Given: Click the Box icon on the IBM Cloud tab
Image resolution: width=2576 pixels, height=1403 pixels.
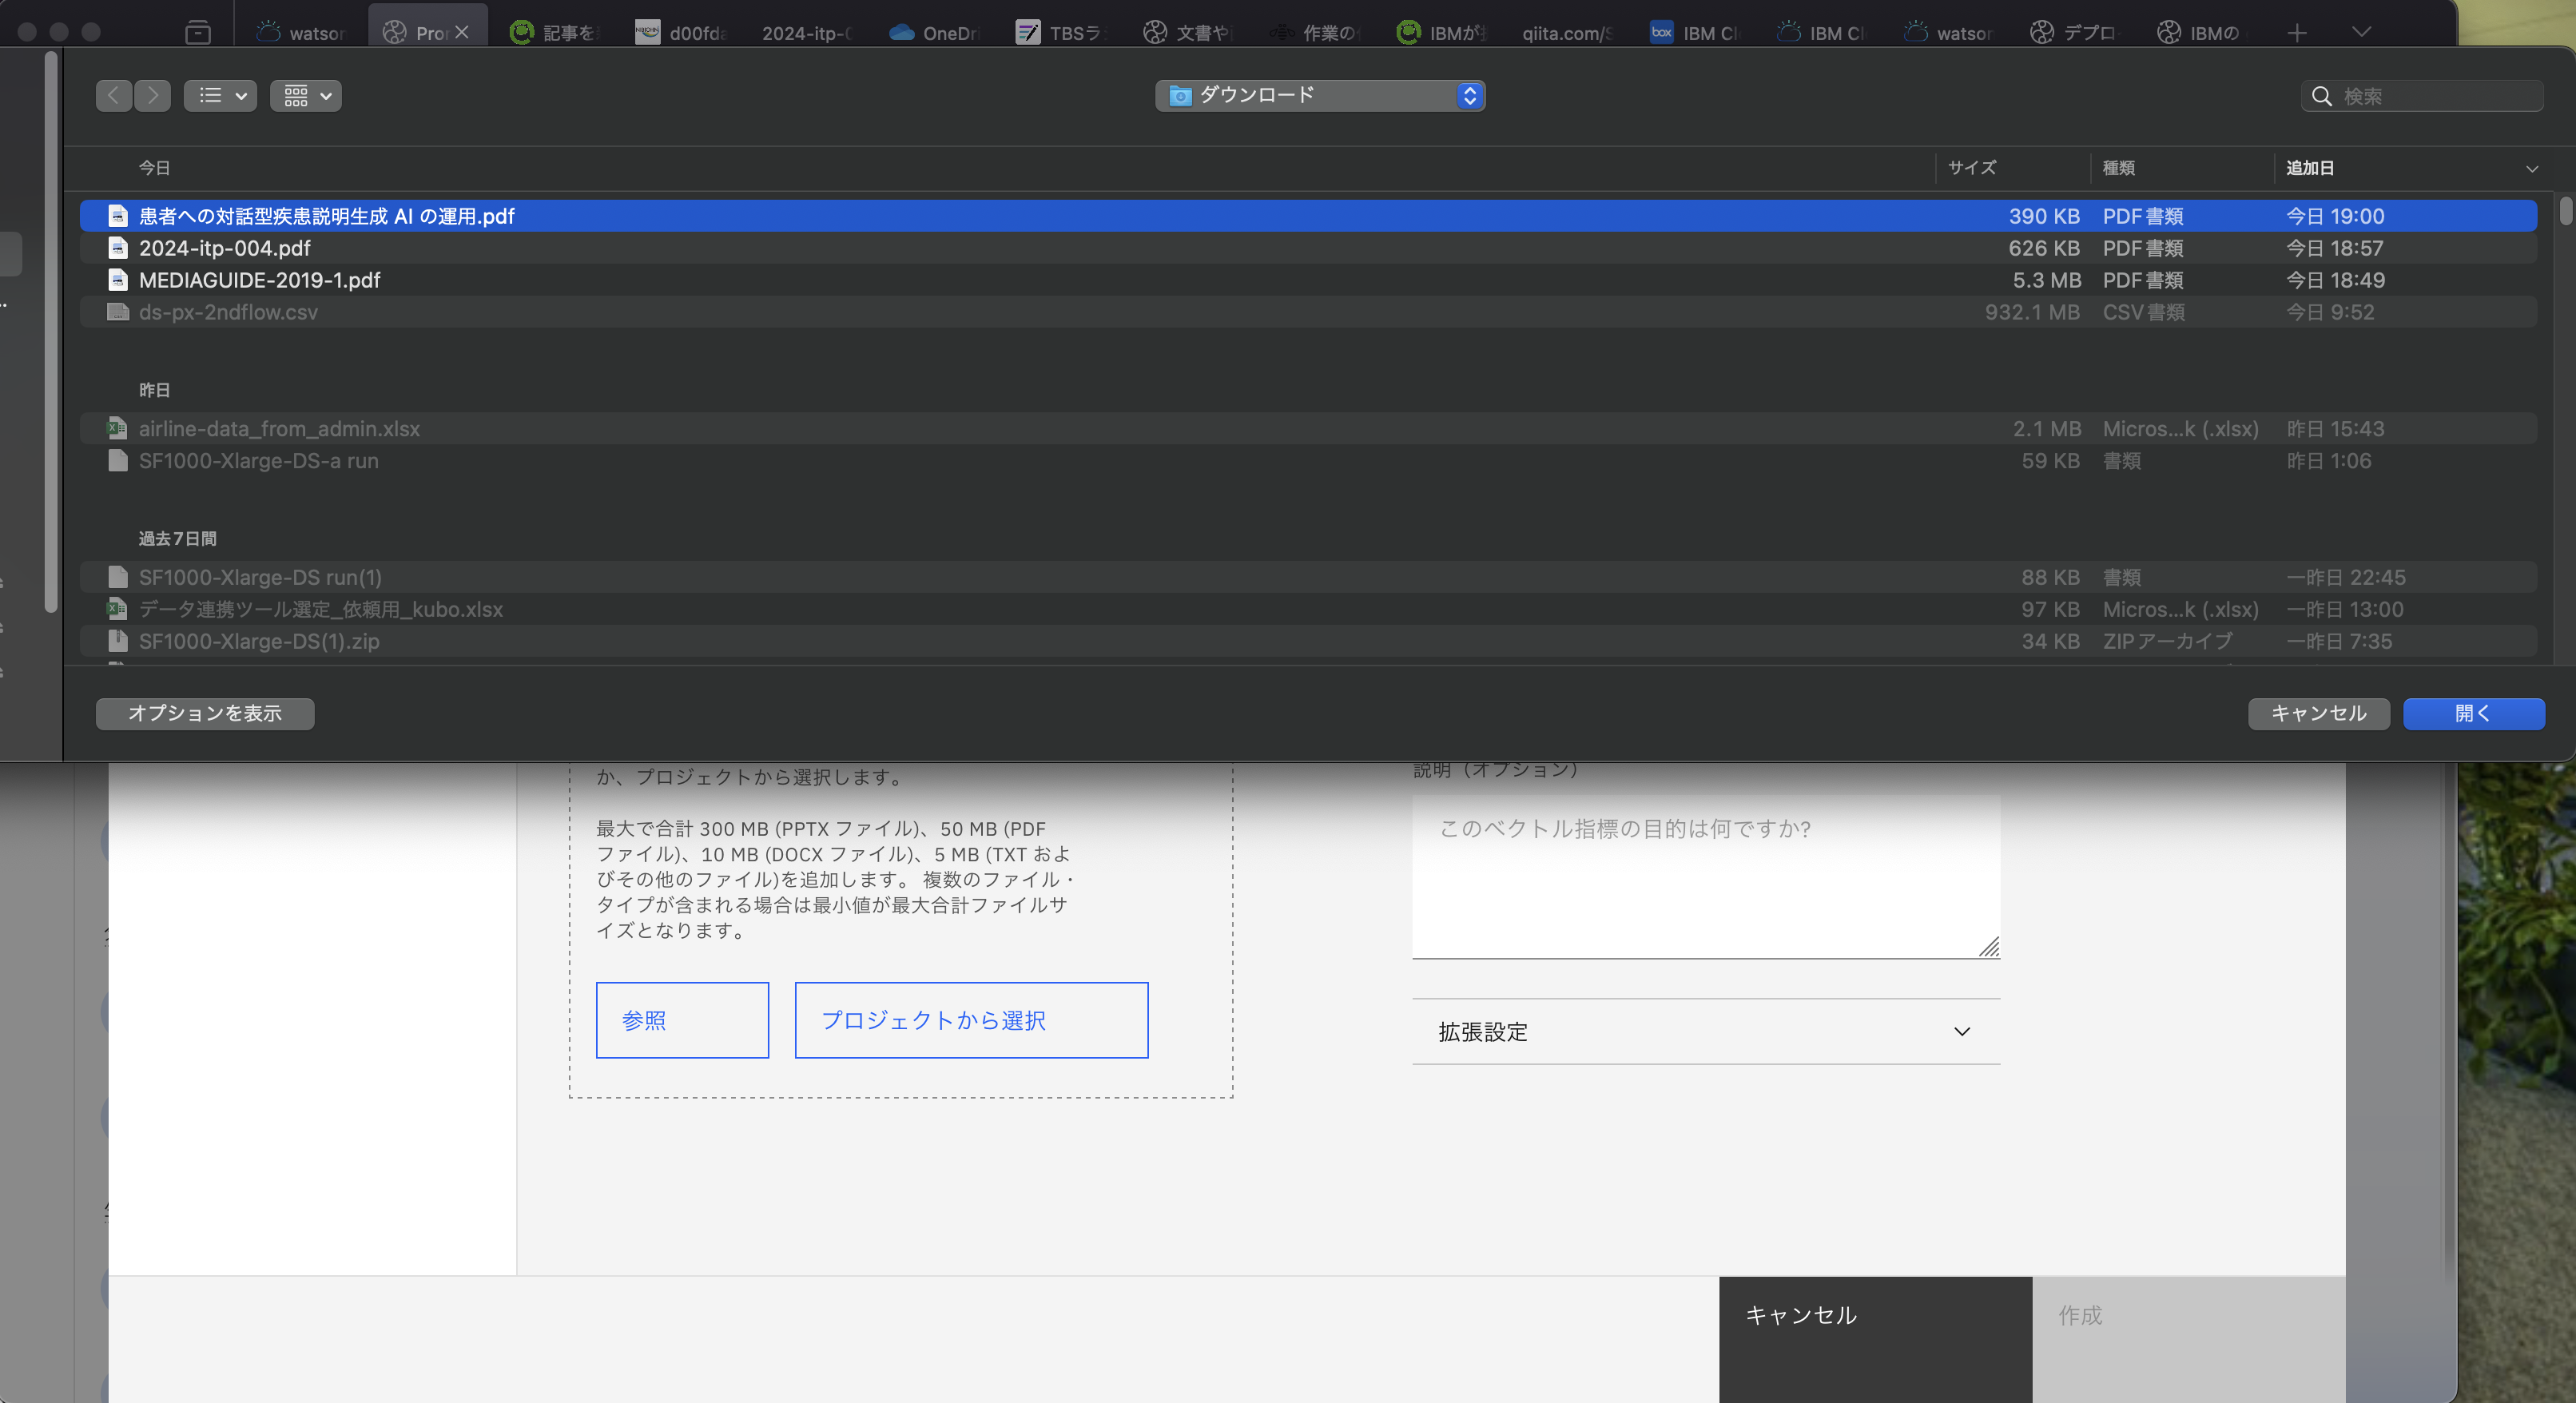Looking at the screenshot, I should coord(1660,32).
